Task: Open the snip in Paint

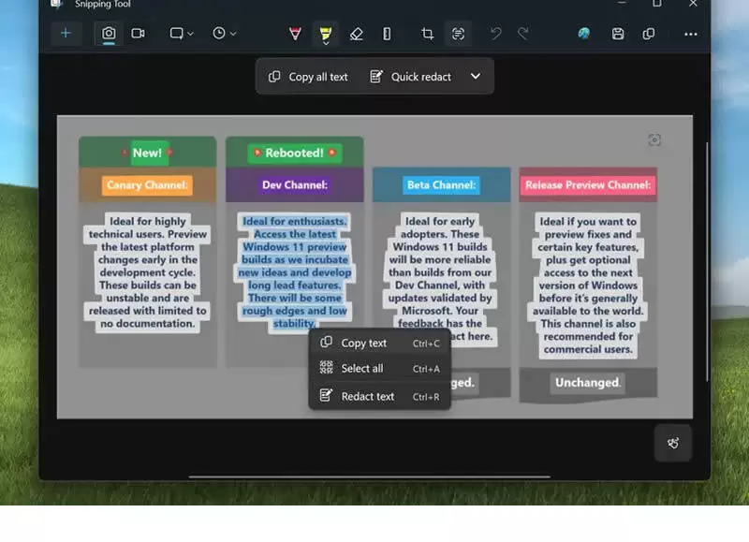Action: [583, 34]
